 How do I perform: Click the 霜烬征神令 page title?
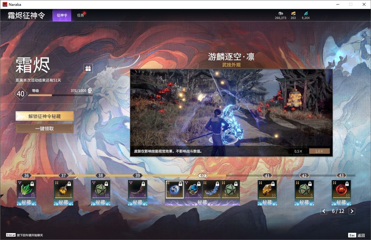(26, 15)
